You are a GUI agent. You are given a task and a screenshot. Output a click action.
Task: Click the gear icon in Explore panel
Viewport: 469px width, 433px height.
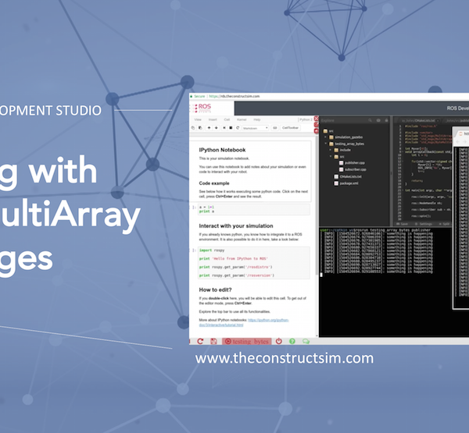click(x=378, y=120)
